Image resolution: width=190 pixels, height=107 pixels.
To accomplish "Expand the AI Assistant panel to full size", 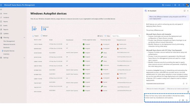I will (x=184, y=11).
